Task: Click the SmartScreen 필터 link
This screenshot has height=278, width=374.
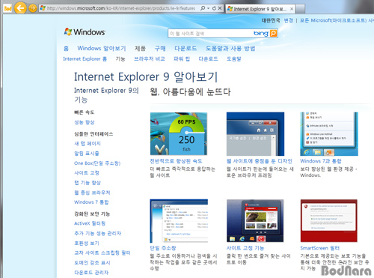Action: tap(320, 248)
